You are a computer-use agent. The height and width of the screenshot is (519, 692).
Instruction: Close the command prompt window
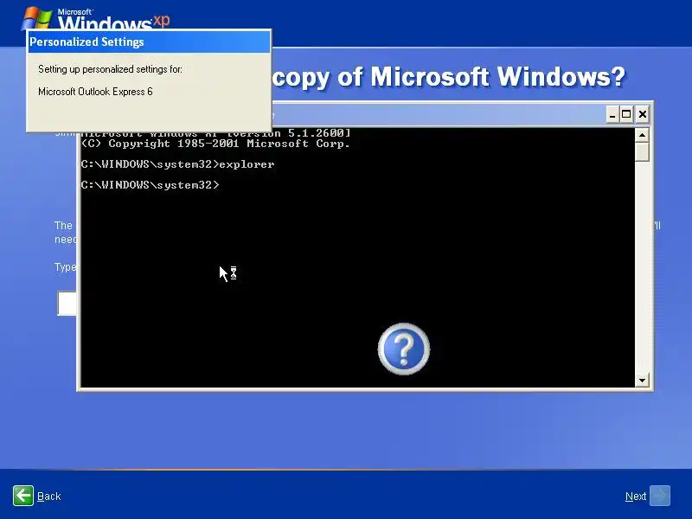point(643,115)
